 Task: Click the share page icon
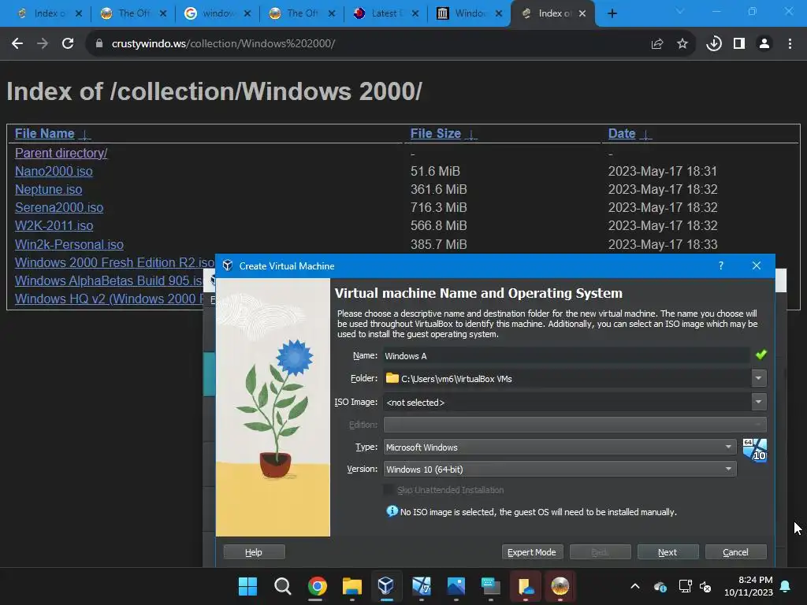point(657,44)
